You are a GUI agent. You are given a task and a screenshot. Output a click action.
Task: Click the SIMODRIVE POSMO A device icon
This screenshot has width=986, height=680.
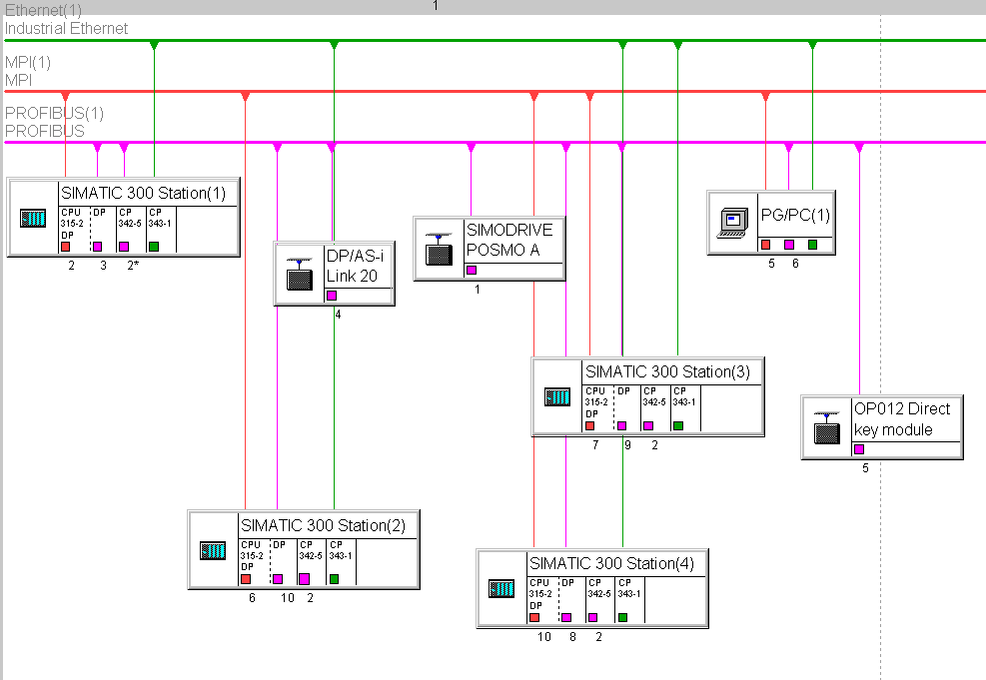point(439,249)
